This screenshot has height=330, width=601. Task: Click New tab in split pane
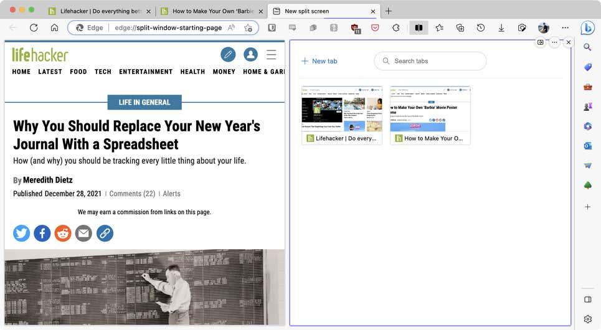click(319, 61)
